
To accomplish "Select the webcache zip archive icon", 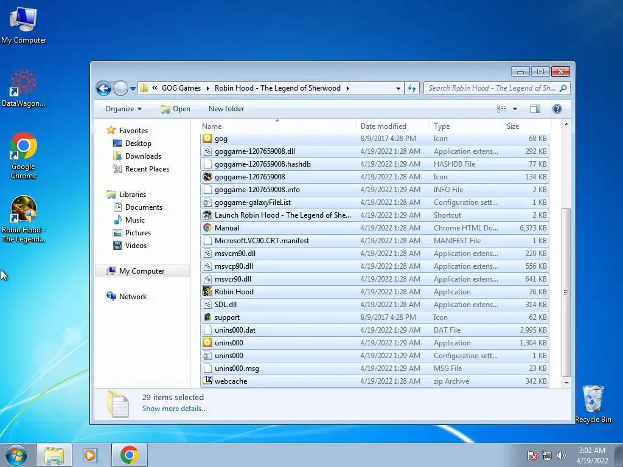I will tap(207, 381).
